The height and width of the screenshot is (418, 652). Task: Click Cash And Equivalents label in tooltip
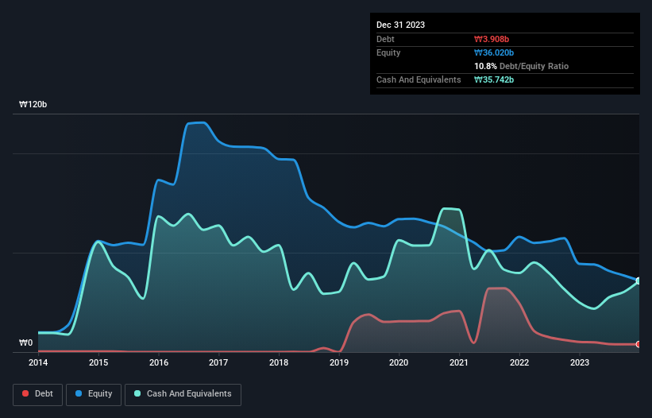[419, 79]
